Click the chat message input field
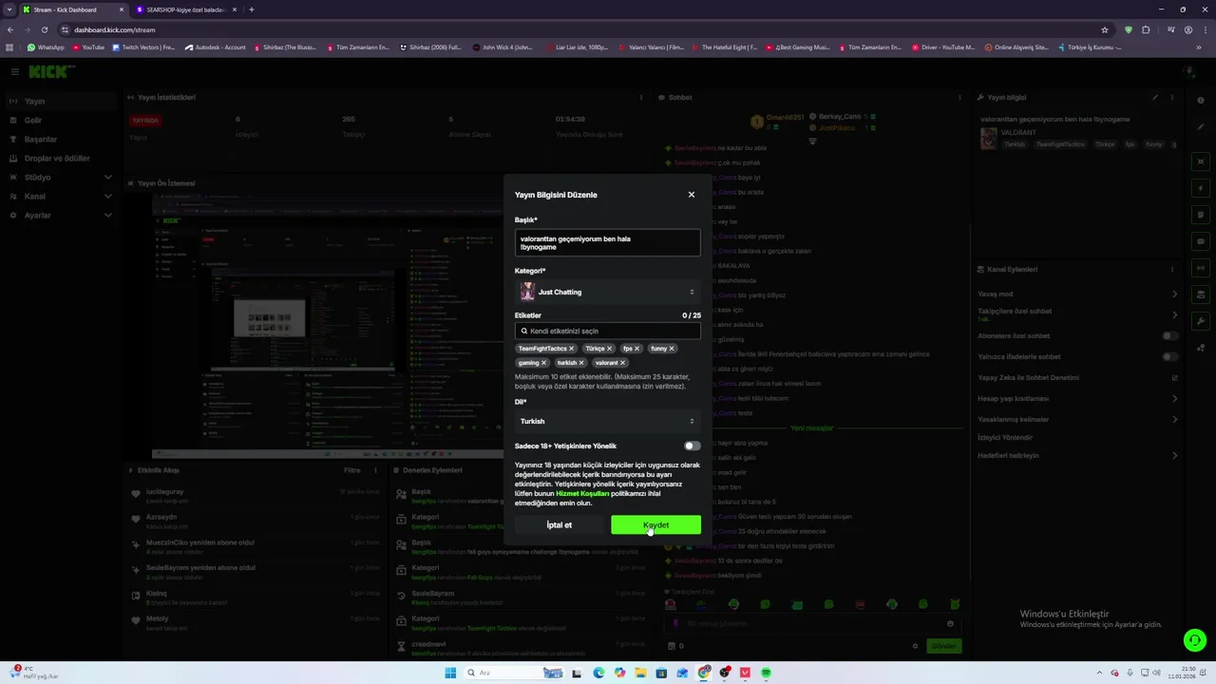This screenshot has height=684, width=1216. pyautogui.click(x=812, y=624)
